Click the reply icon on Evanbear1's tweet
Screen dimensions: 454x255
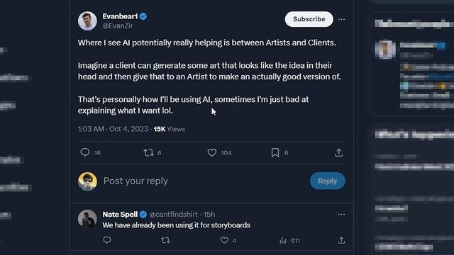pos(85,152)
